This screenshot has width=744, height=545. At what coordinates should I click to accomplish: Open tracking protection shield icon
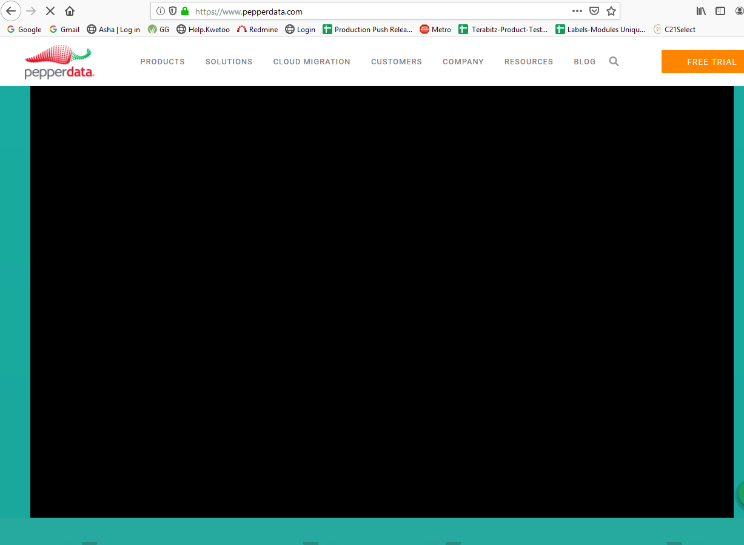[173, 11]
